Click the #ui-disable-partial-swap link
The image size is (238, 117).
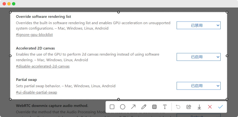pos(36,92)
